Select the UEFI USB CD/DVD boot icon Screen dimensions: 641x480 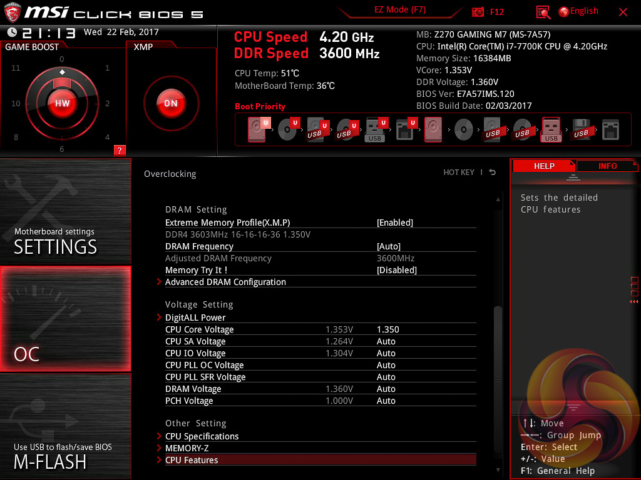pos(347,130)
